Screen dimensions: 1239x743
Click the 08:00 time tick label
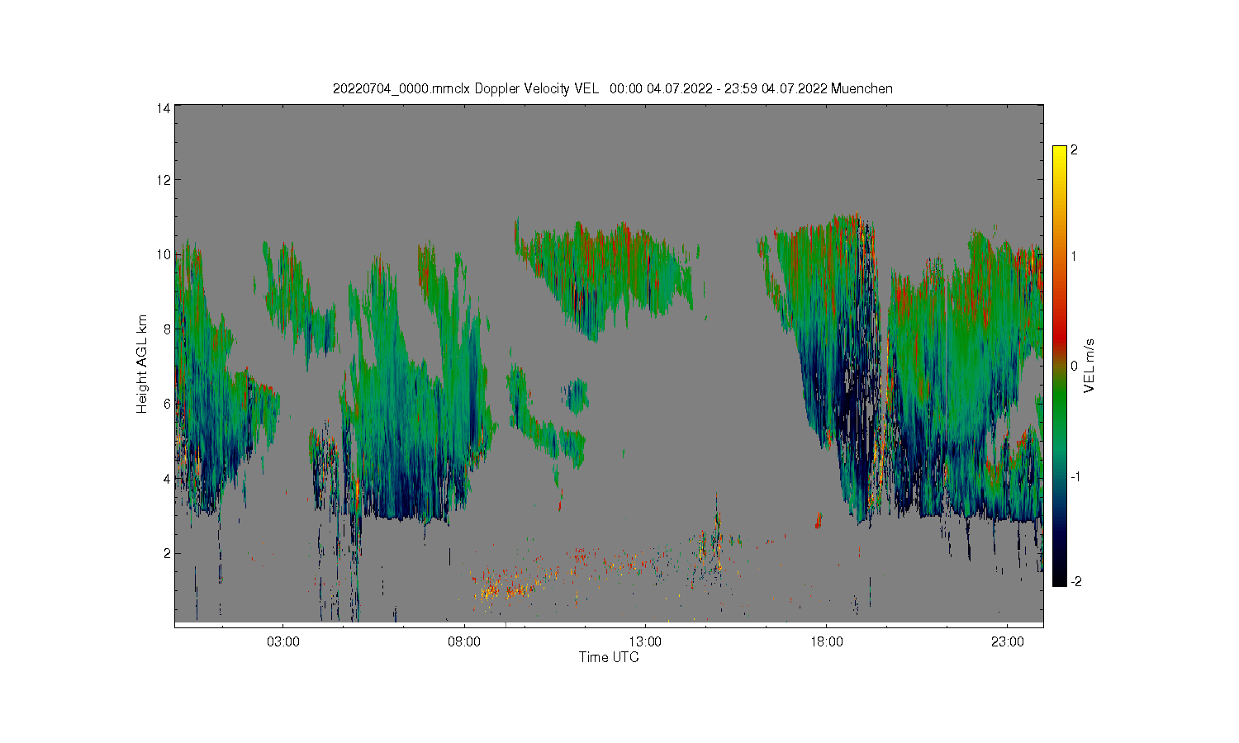(464, 641)
